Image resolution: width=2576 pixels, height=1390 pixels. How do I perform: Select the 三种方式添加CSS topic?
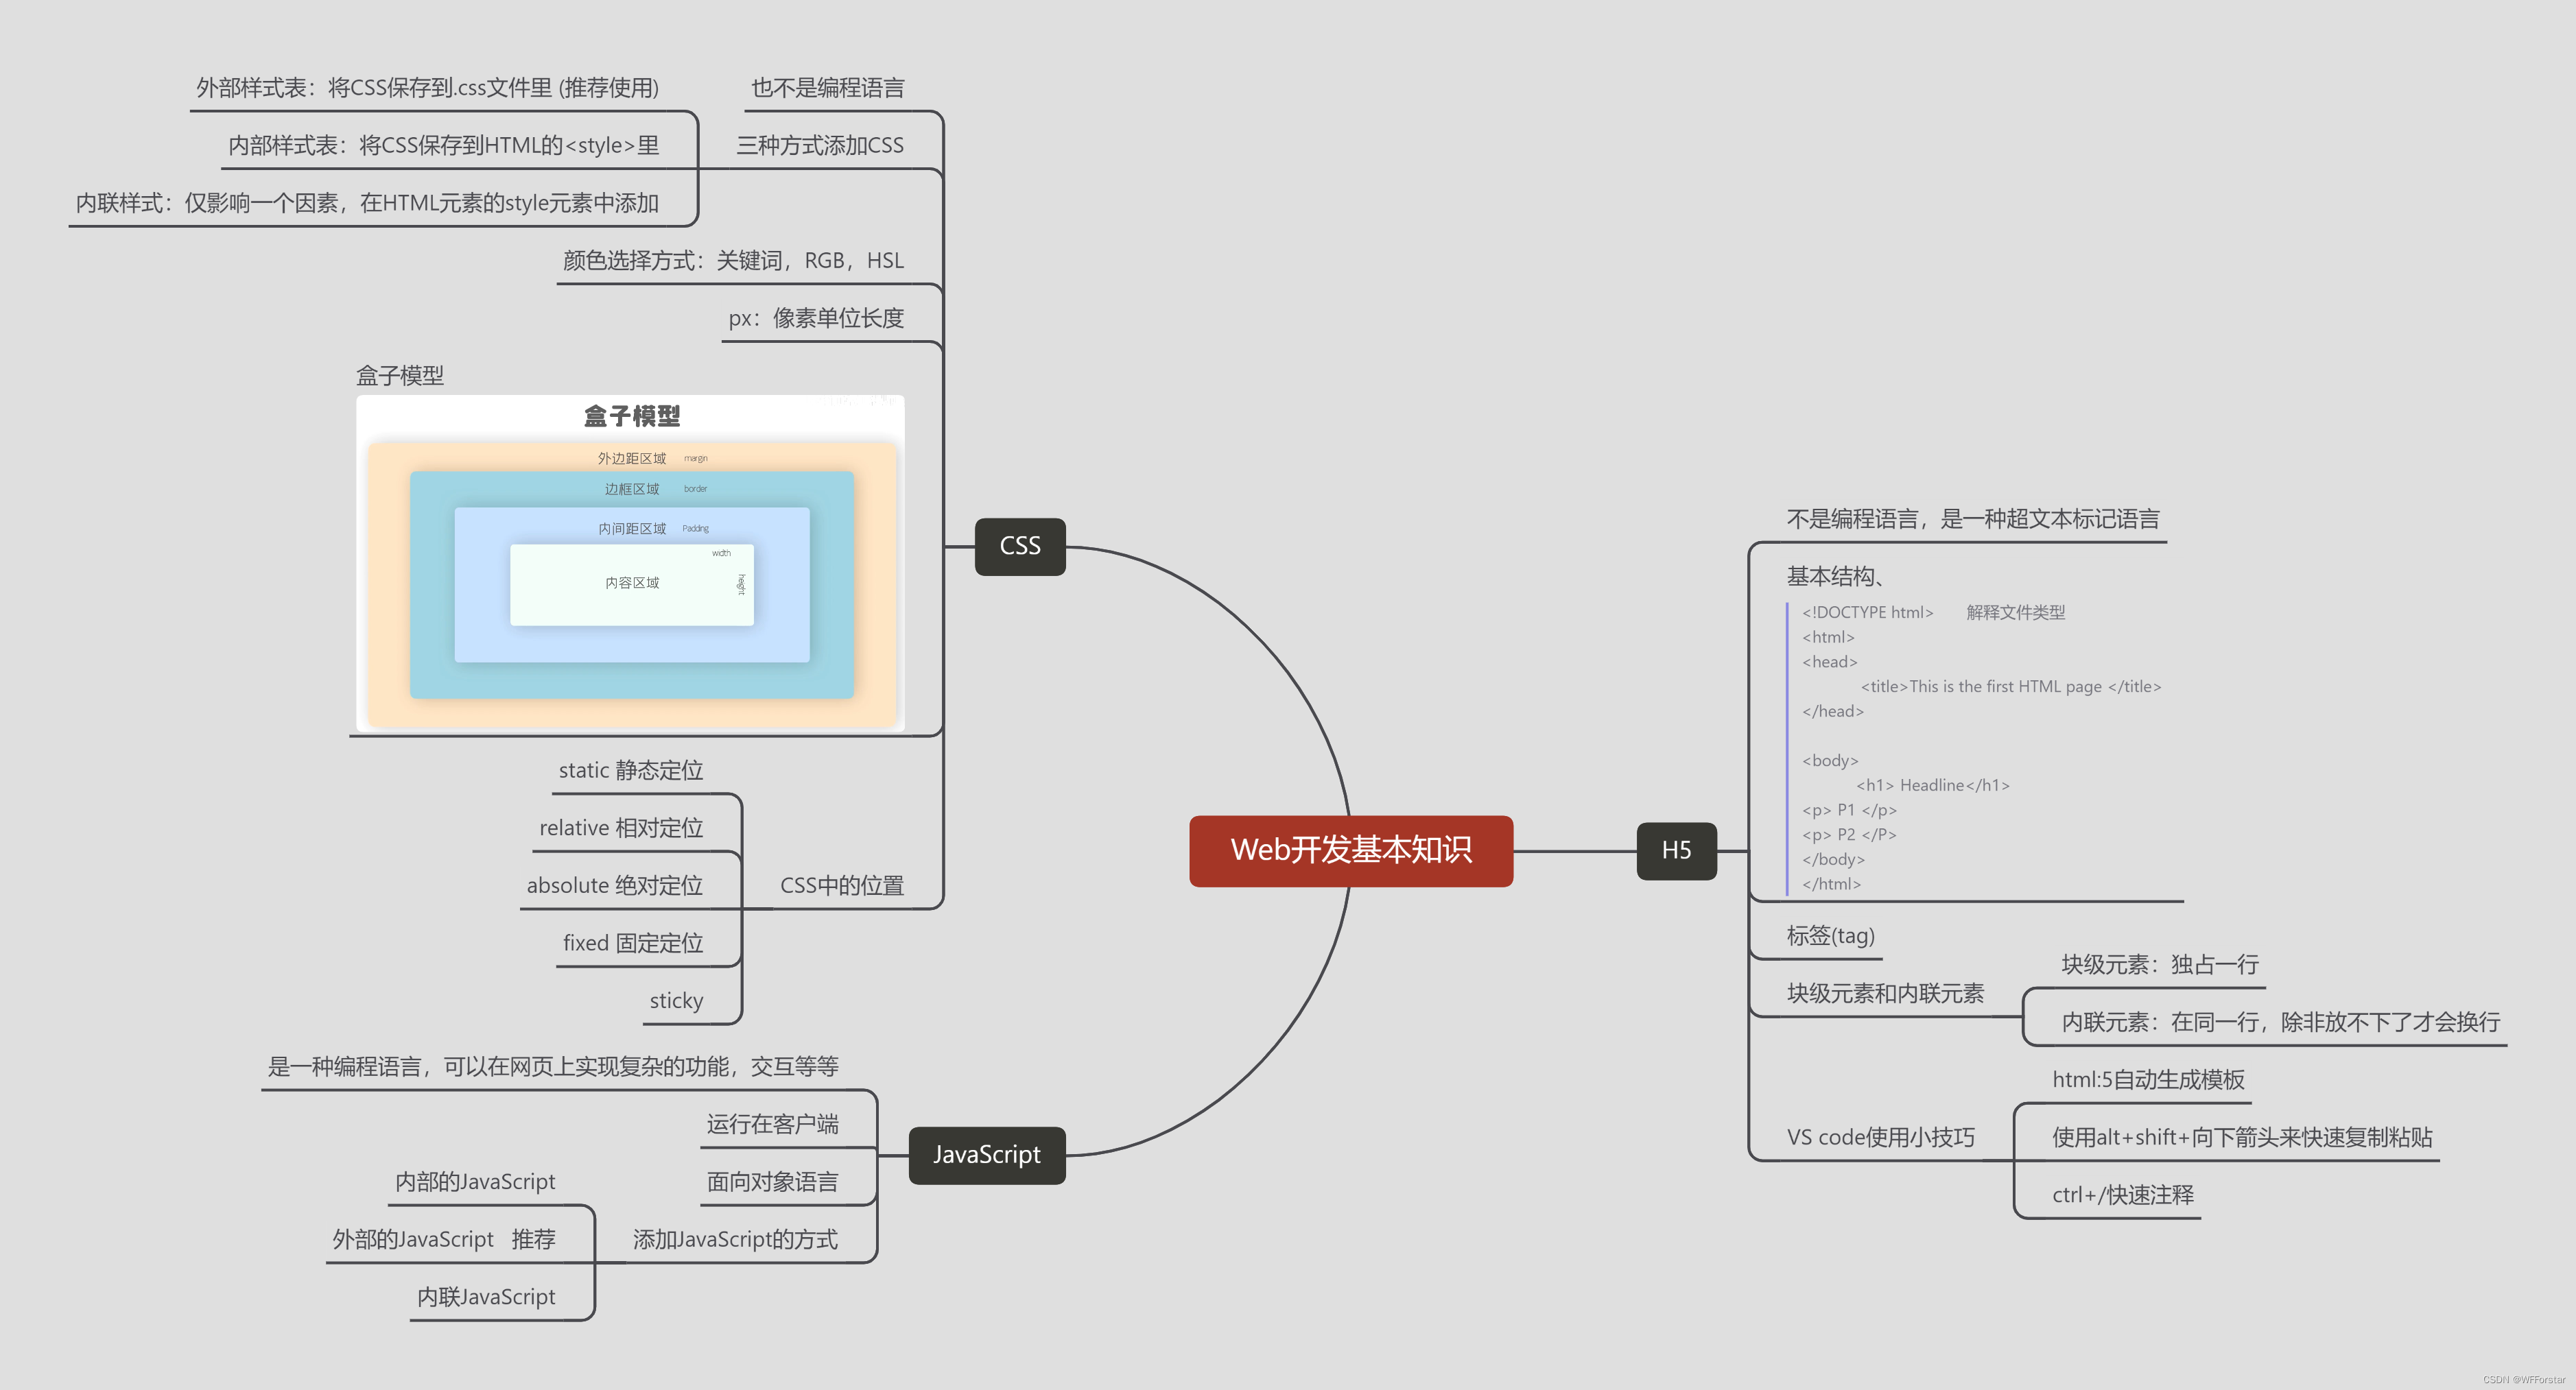819,146
